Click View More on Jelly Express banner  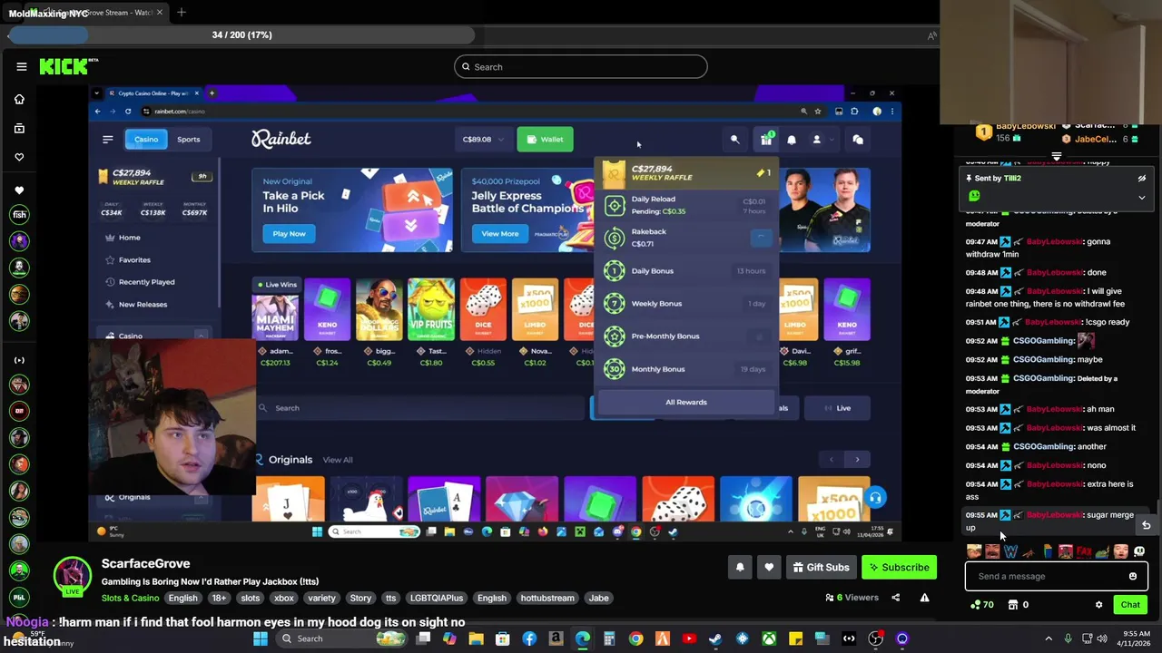click(x=499, y=233)
